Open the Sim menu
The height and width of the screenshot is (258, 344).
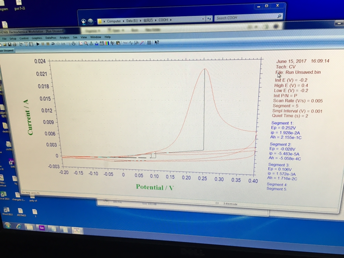tap(75, 37)
